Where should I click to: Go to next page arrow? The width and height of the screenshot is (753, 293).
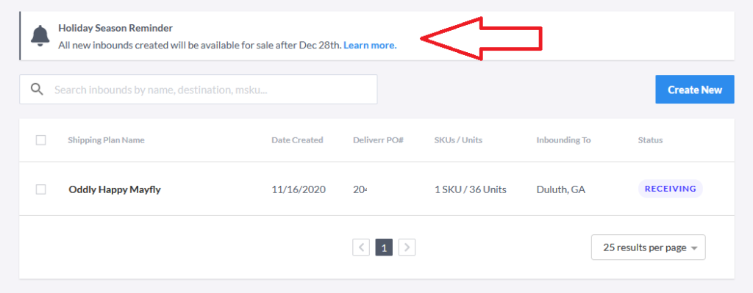pos(407,247)
